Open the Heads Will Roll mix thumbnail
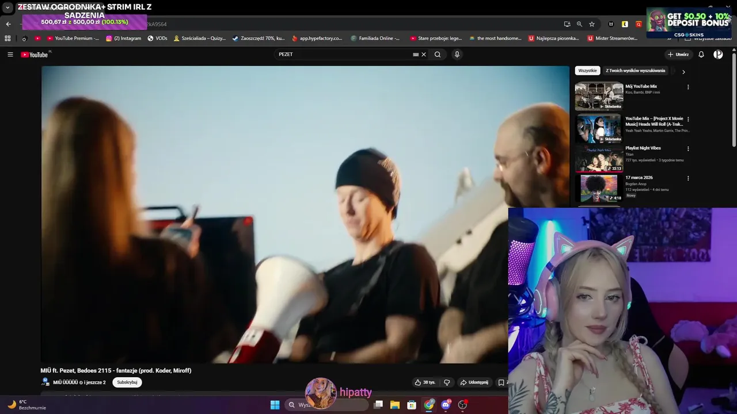 tap(599, 128)
